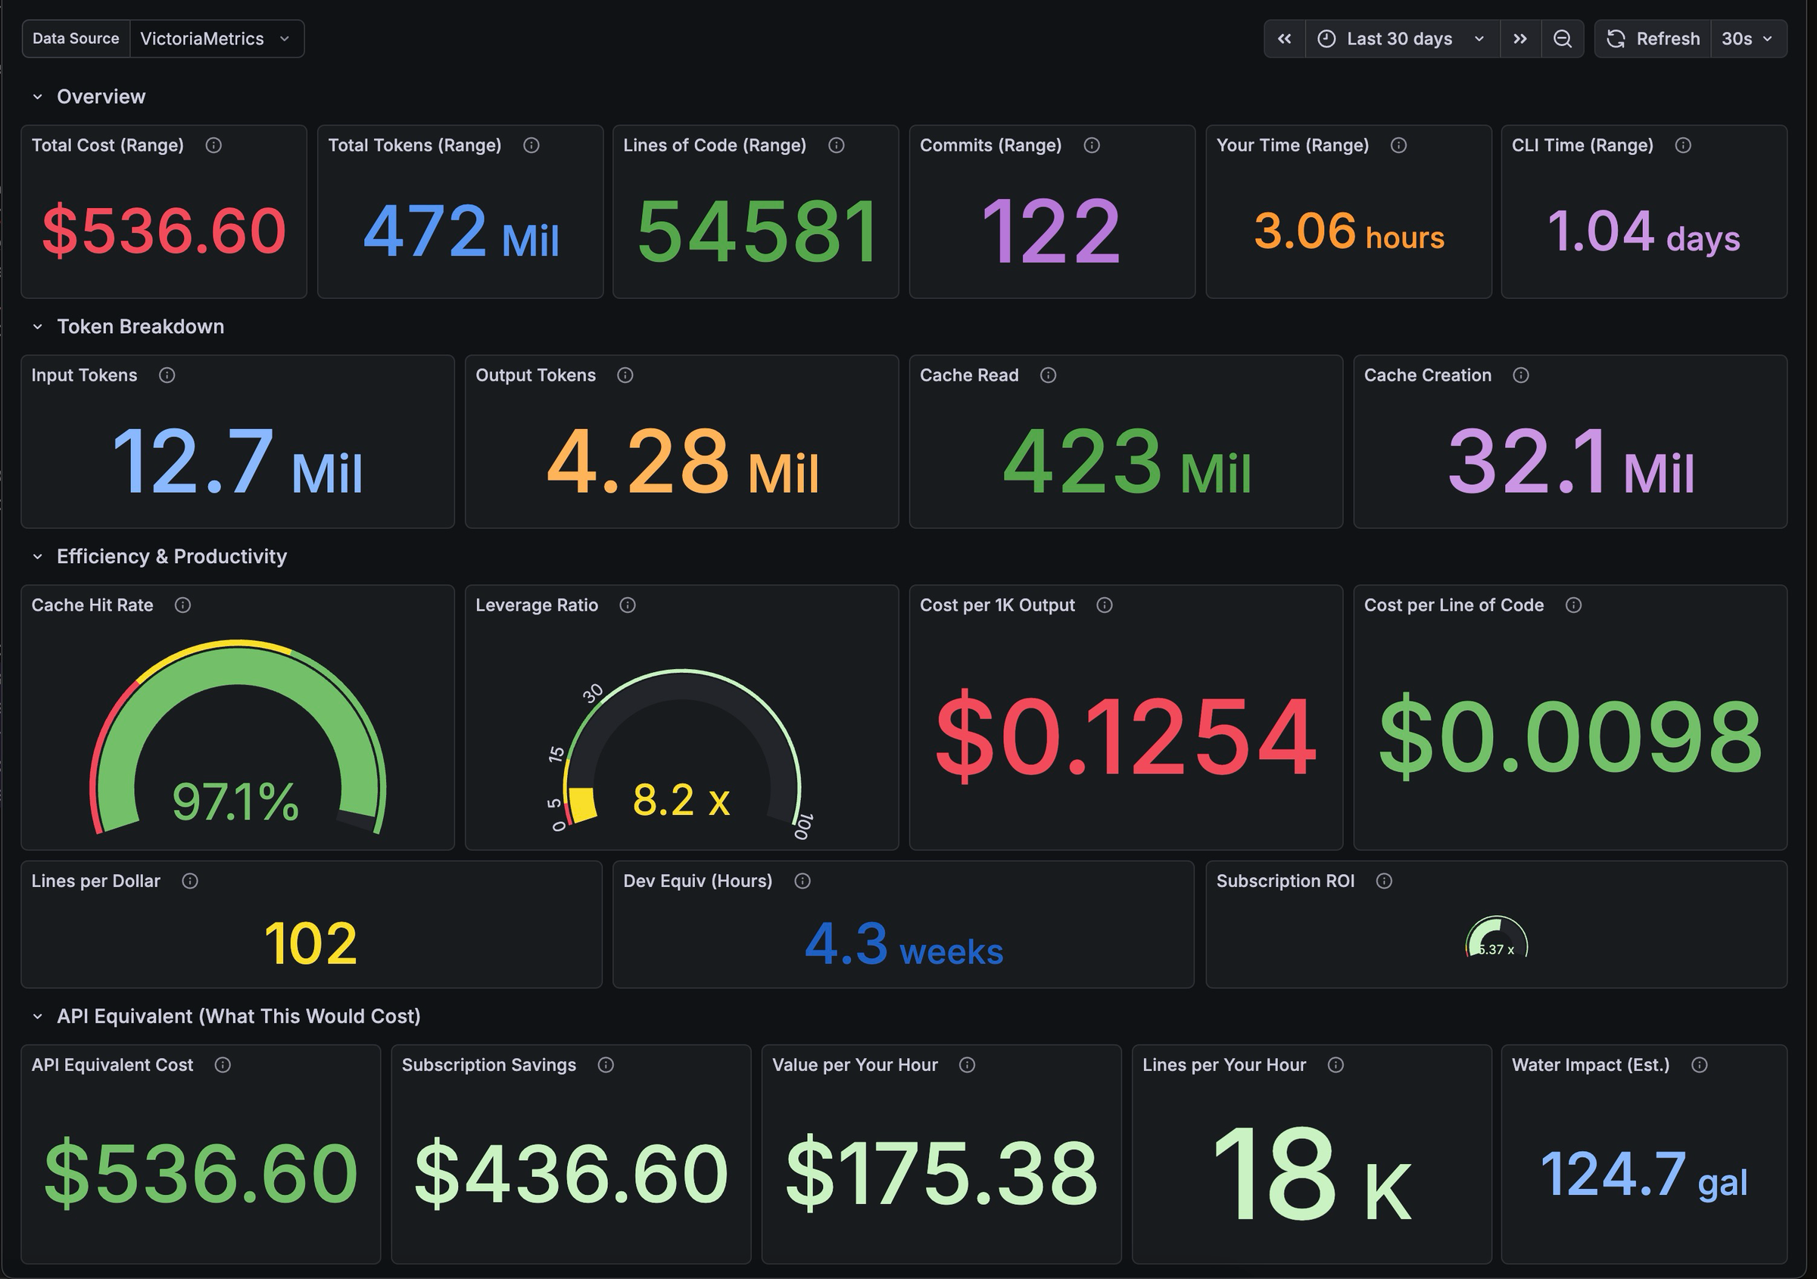
Task: Collapse the Overview row
Action: point(37,98)
